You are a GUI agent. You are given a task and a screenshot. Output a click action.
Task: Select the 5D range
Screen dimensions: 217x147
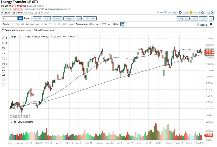pos(17,24)
